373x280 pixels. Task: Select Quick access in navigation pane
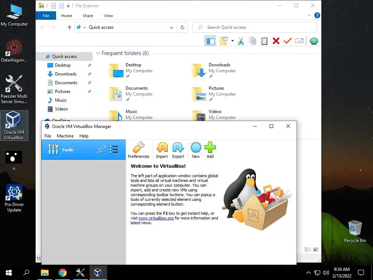[64, 57]
